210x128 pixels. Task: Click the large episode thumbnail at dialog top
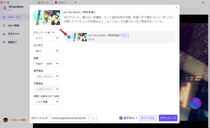click(47, 17)
